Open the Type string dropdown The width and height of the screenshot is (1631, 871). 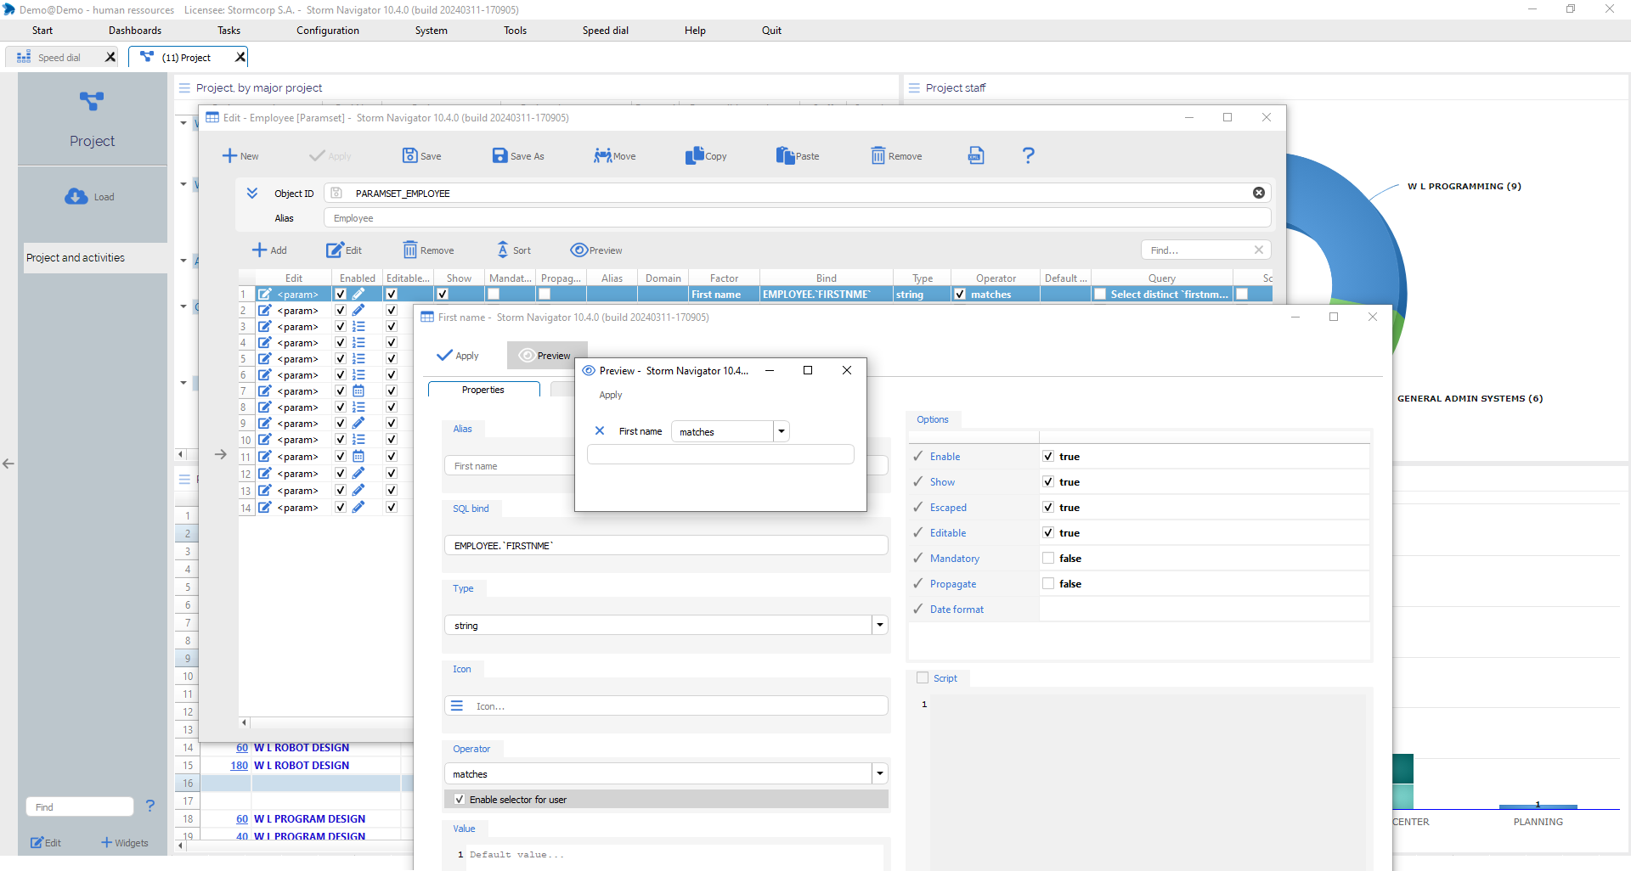pos(880,625)
